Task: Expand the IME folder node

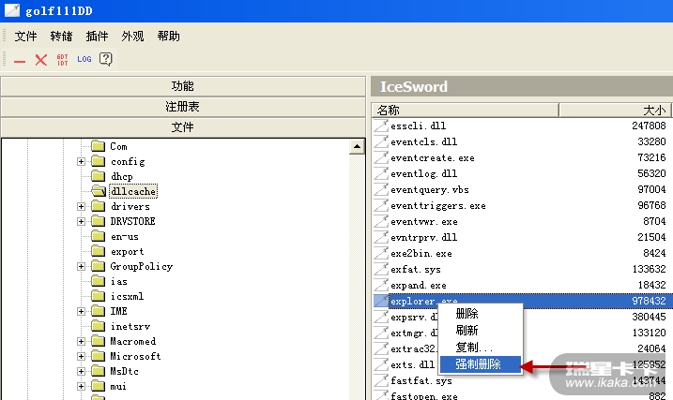Action: [81, 311]
